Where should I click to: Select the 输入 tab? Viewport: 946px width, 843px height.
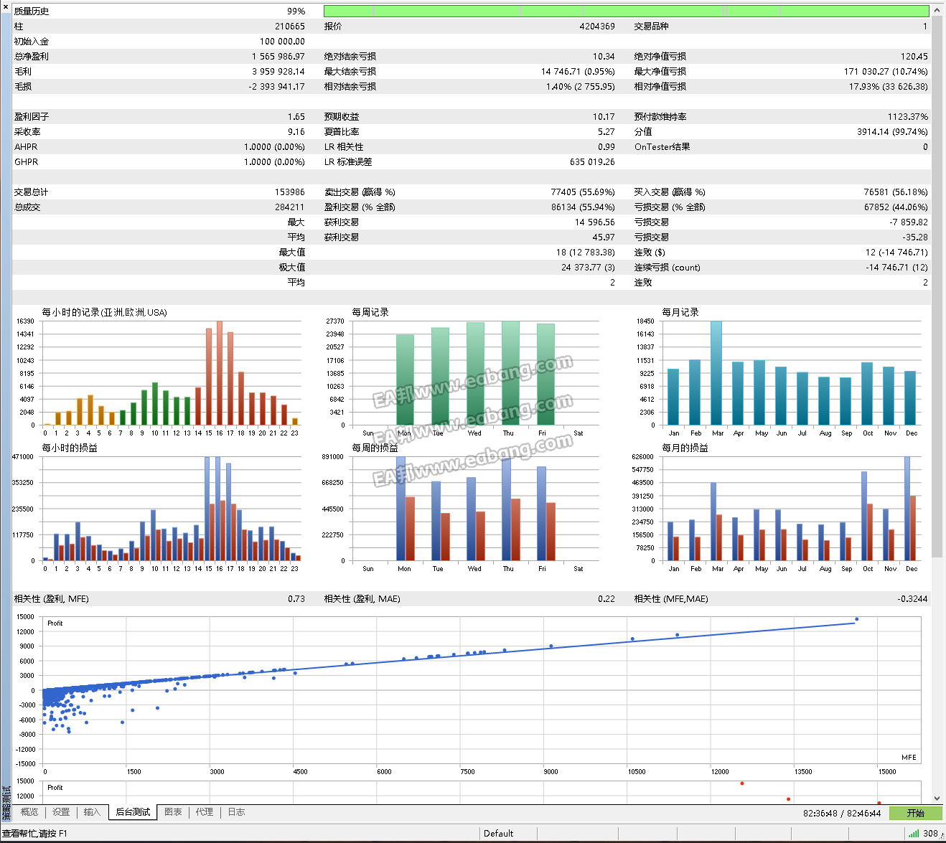(x=92, y=812)
